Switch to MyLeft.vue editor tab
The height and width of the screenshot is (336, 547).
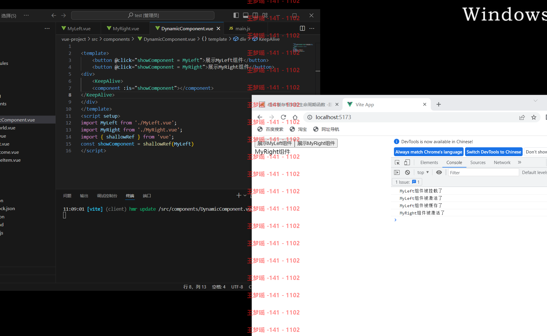(x=78, y=28)
